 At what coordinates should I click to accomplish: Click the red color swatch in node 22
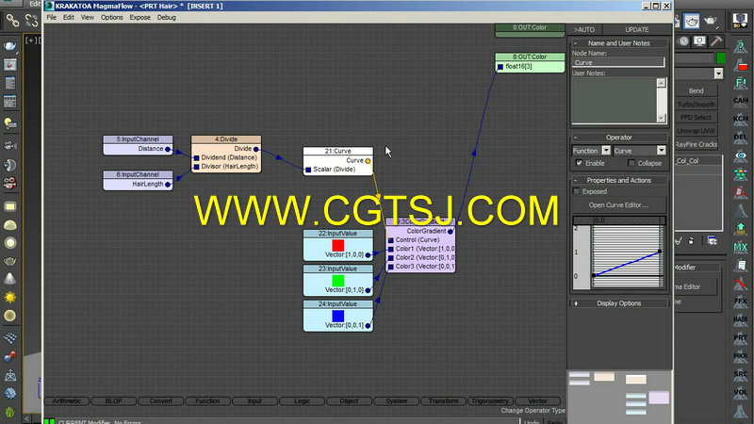(x=338, y=246)
